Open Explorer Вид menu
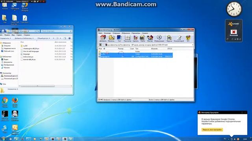 13,35
